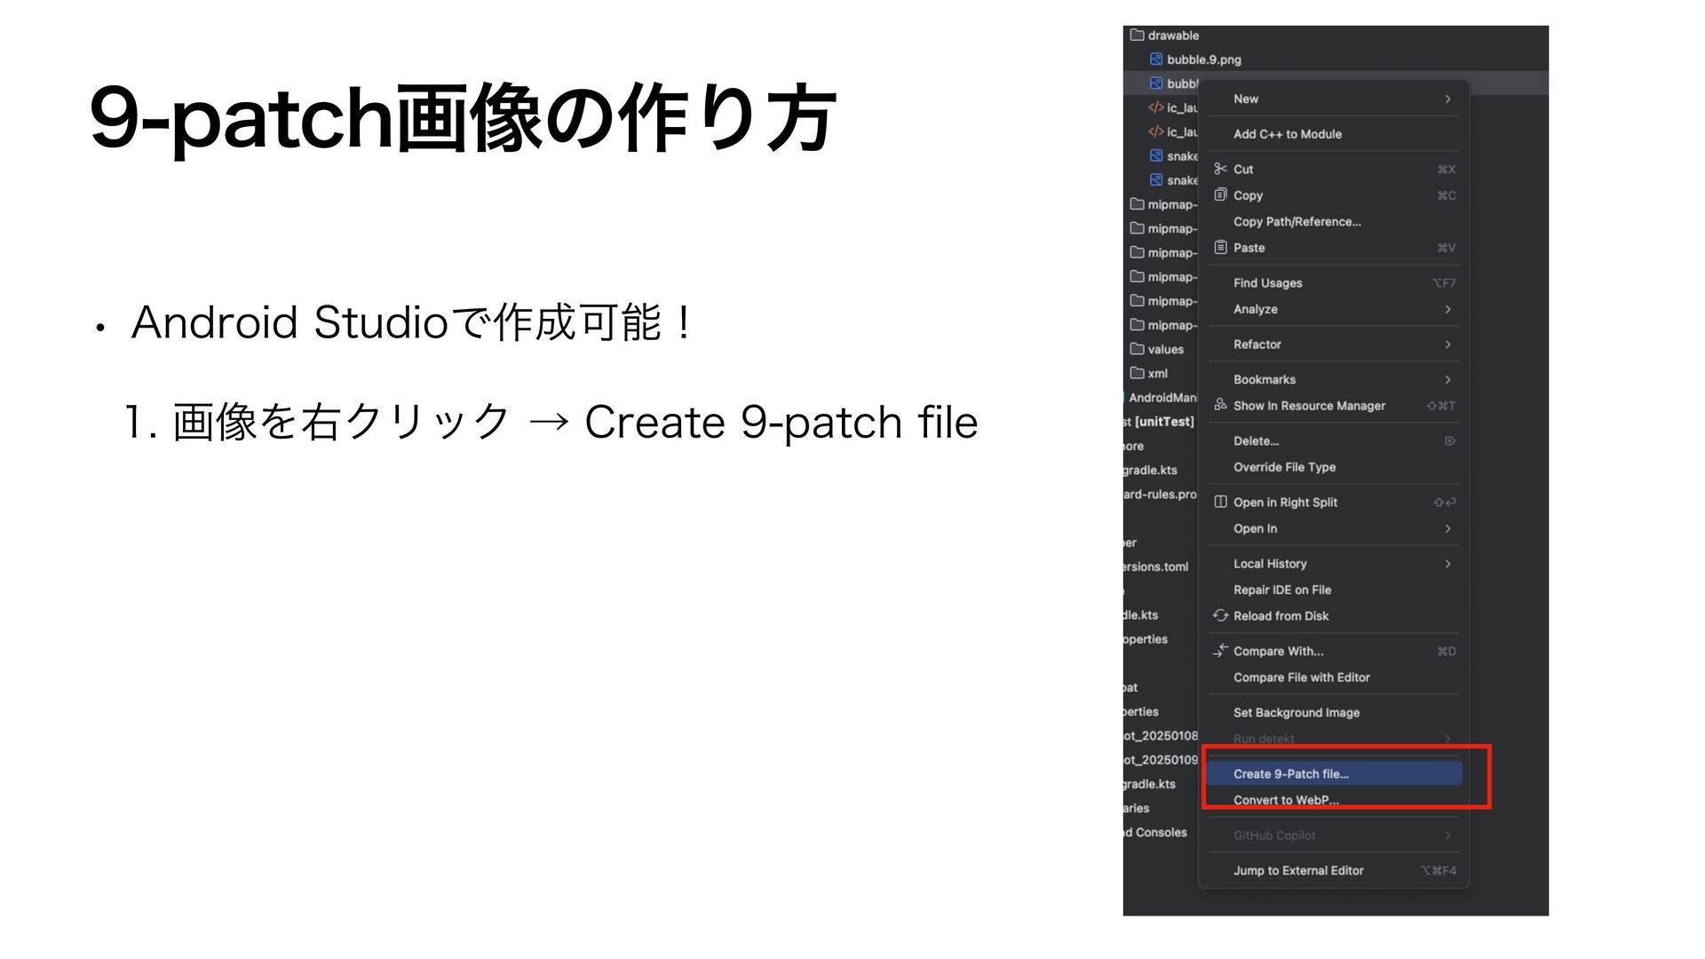Viewport: 1705px width, 959px height.
Task: Choose Override File Type
Action: point(1284,467)
